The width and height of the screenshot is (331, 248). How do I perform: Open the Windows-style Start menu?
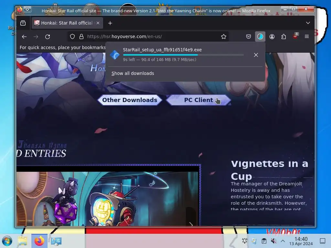(7, 241)
